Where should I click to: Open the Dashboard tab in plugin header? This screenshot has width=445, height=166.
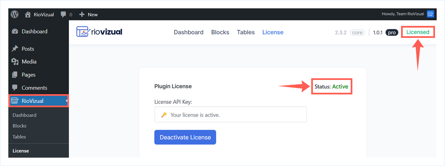coord(189,32)
